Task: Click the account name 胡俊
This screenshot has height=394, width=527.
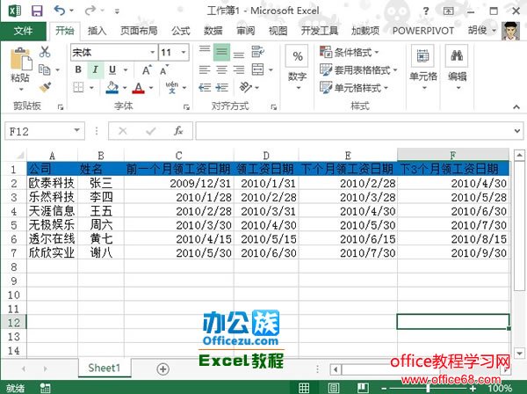Action: point(477,31)
